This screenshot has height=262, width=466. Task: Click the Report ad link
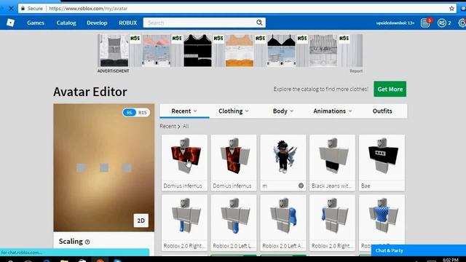(356, 71)
